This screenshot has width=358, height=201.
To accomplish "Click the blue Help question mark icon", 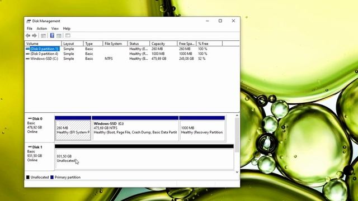I will 52,35.
